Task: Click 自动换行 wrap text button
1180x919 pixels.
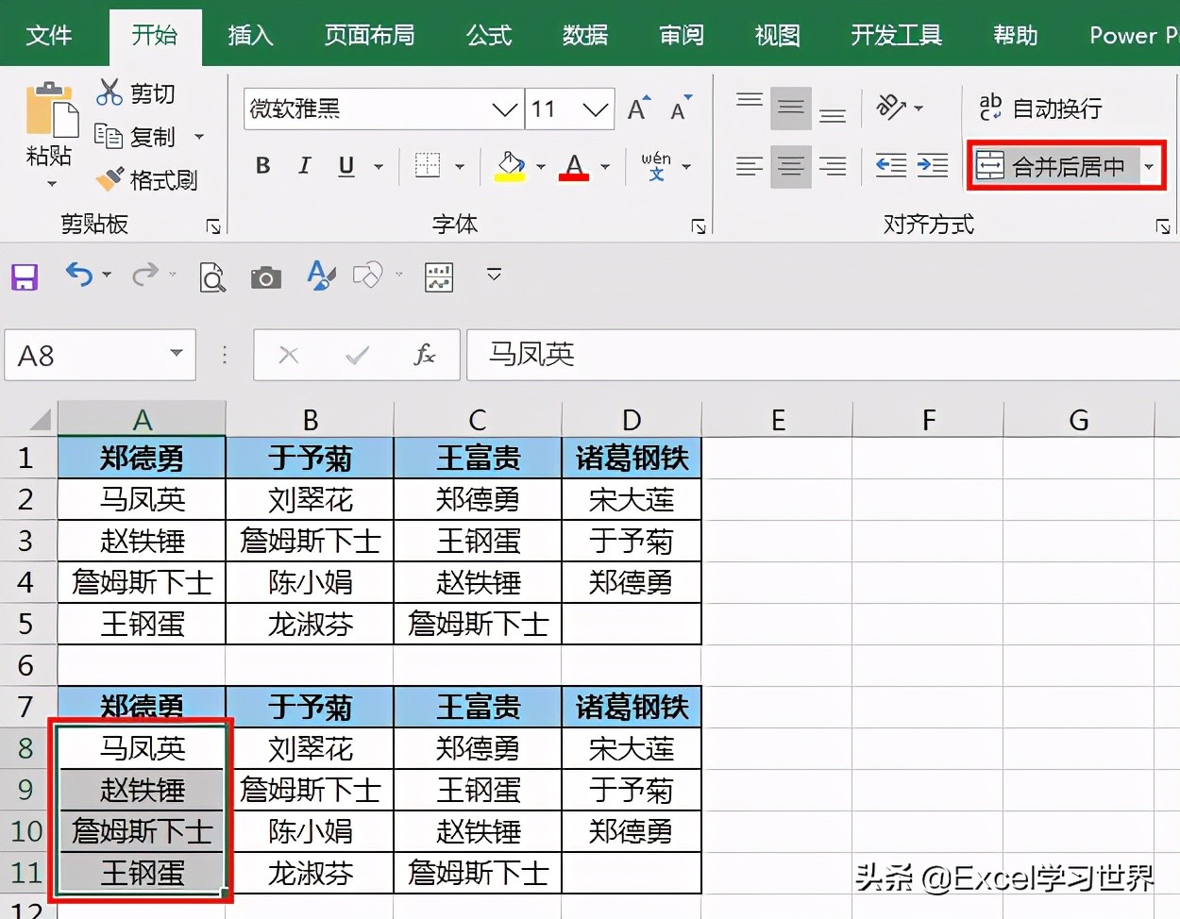Action: point(1040,108)
